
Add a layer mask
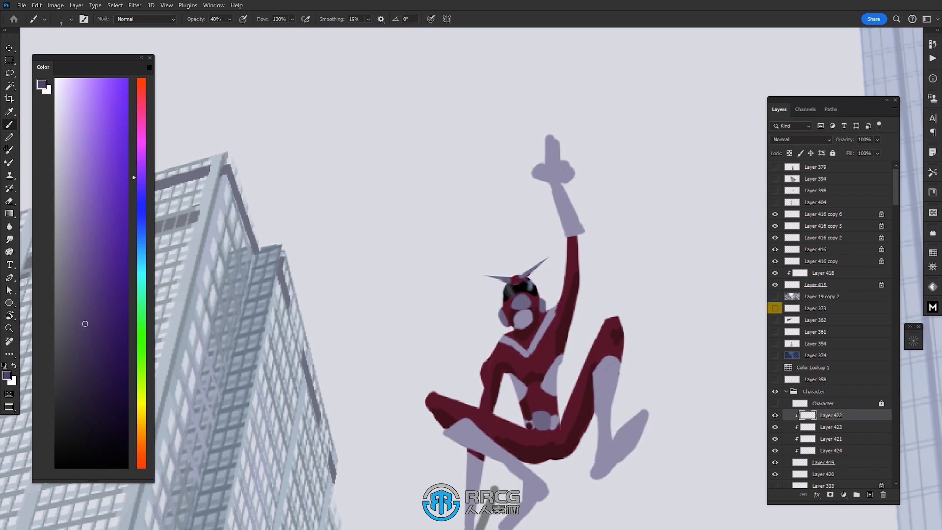coord(830,495)
